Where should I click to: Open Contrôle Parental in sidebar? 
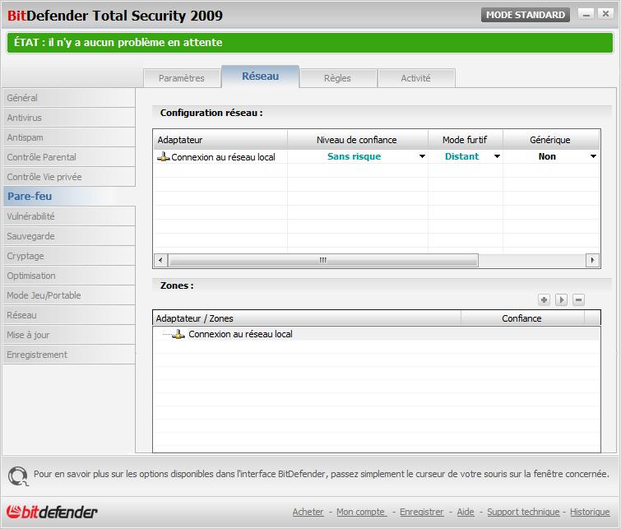(69, 157)
